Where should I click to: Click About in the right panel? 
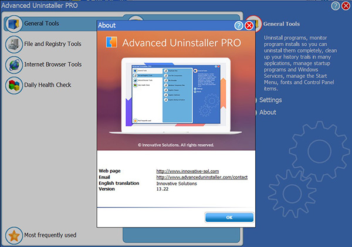coord(268,112)
